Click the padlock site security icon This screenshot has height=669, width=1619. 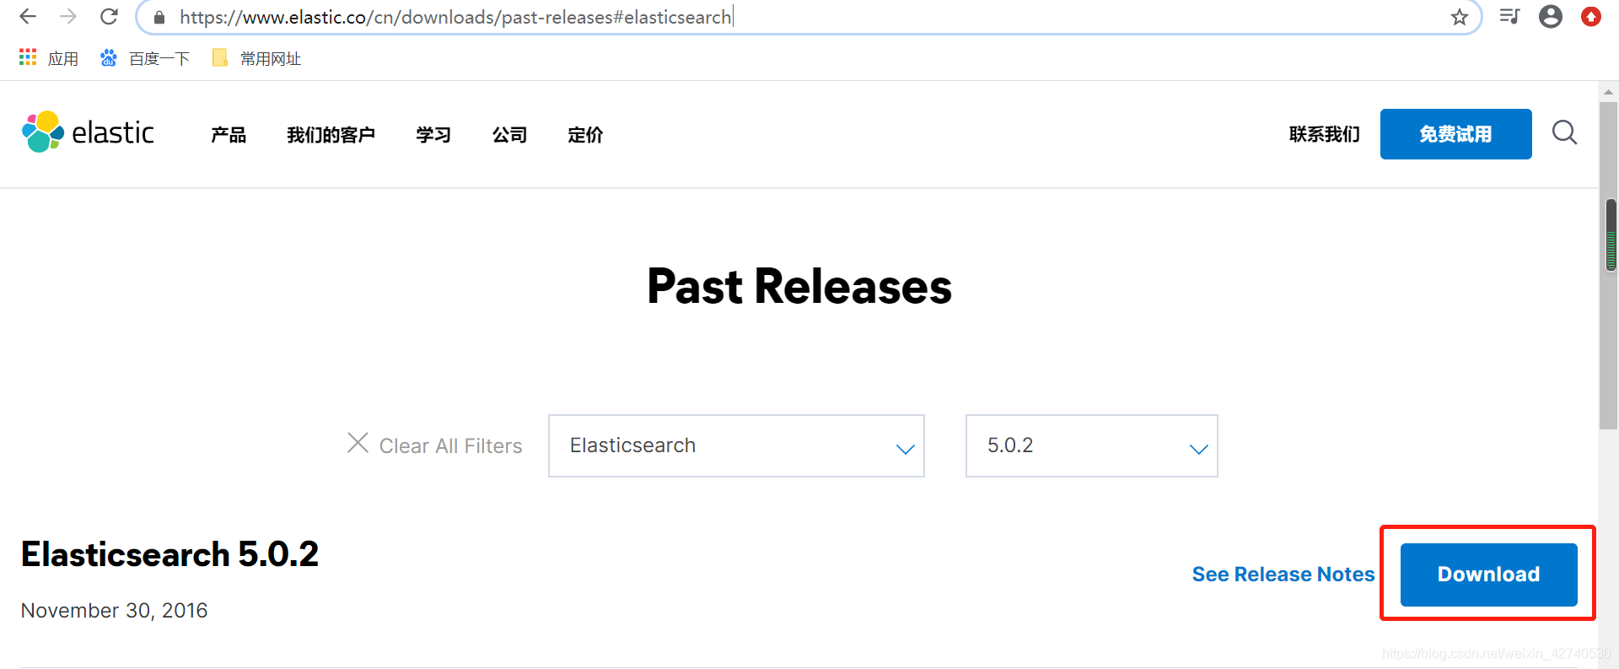click(159, 17)
